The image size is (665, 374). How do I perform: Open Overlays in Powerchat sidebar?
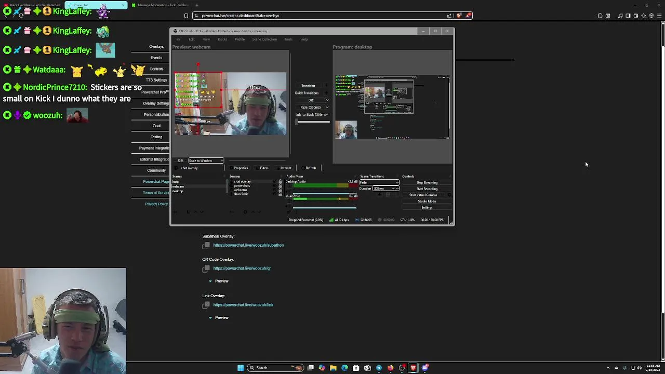[x=156, y=47]
